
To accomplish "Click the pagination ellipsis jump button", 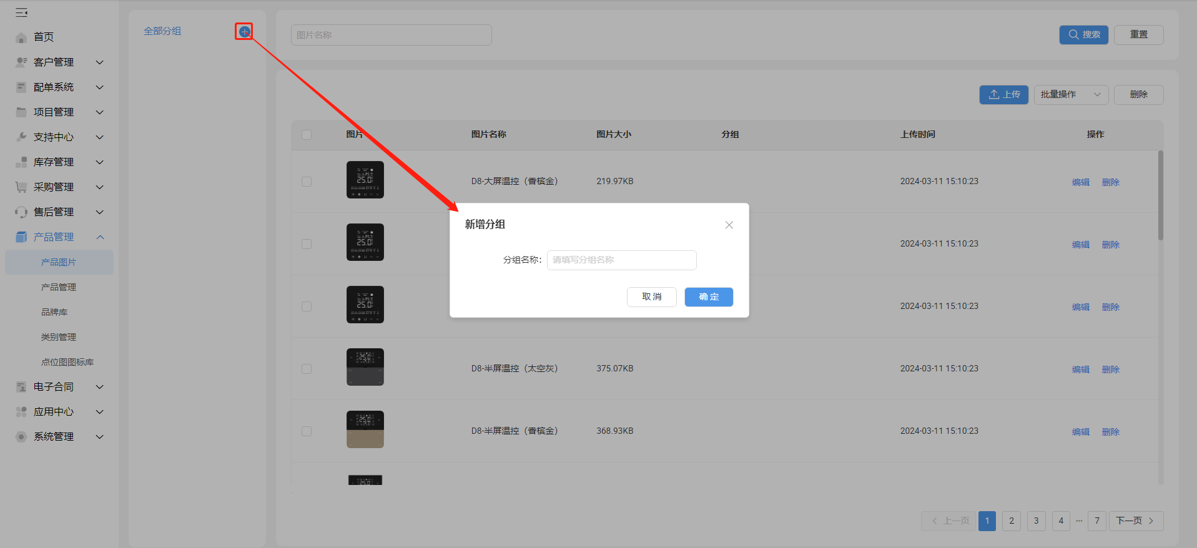I will pos(1079,521).
